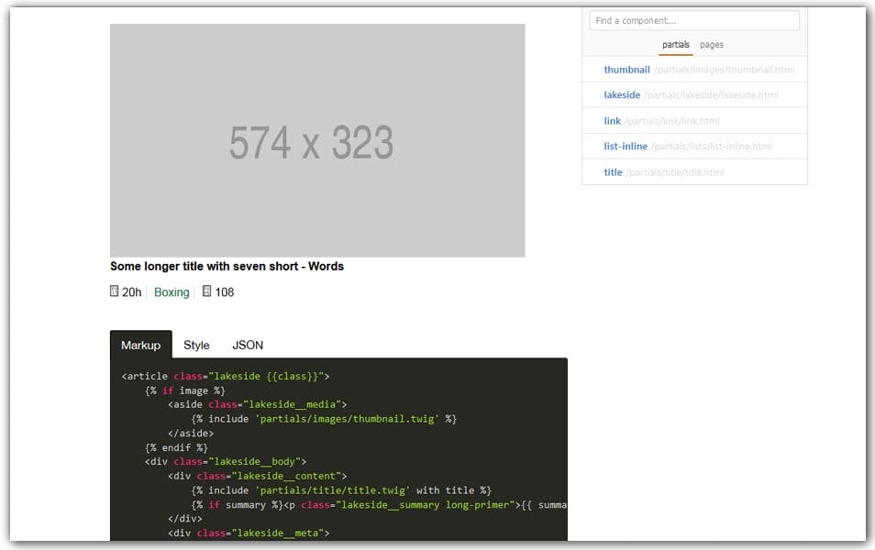The width and height of the screenshot is (875, 550).
Task: Select the partials tab in the sidebar
Action: 676,44
